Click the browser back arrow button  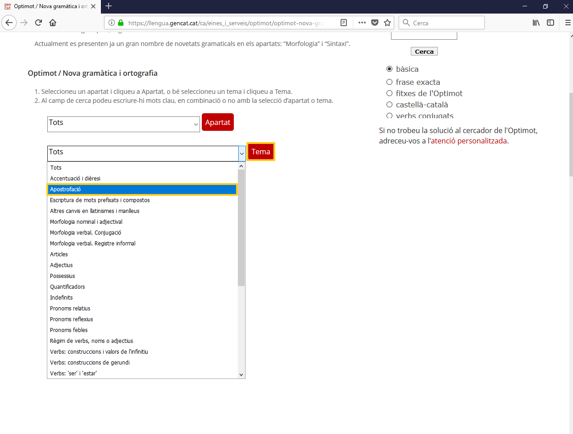tap(9, 23)
